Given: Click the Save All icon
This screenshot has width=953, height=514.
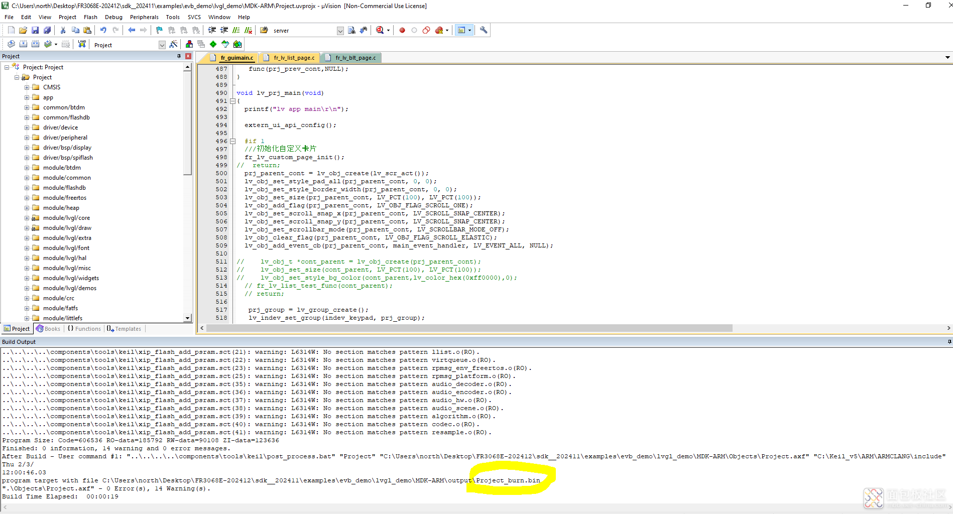Looking at the screenshot, I should pos(47,30).
